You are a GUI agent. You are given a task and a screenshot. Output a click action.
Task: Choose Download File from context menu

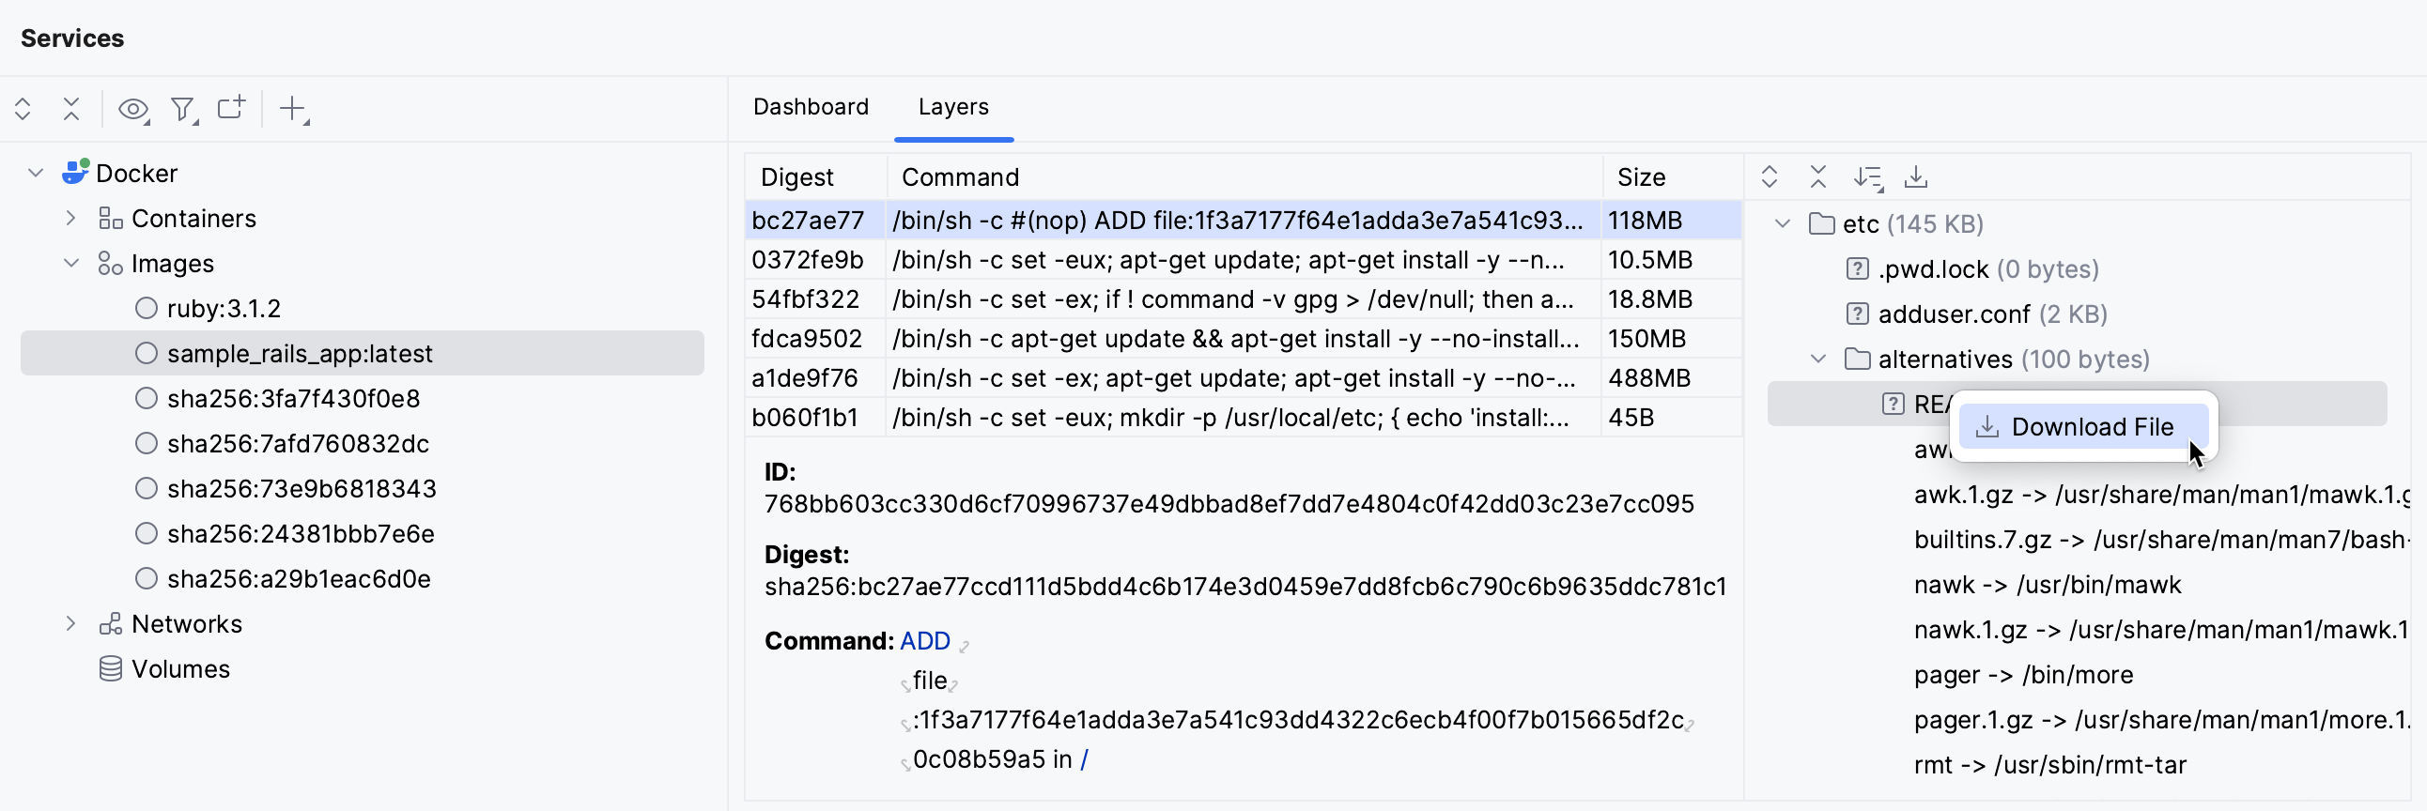pyautogui.click(x=2083, y=427)
